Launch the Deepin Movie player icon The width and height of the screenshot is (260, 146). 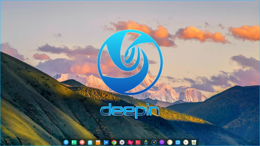tap(106, 142)
